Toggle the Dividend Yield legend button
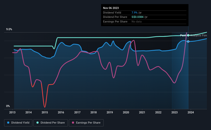This screenshot has width=211, height=130. point(18,123)
